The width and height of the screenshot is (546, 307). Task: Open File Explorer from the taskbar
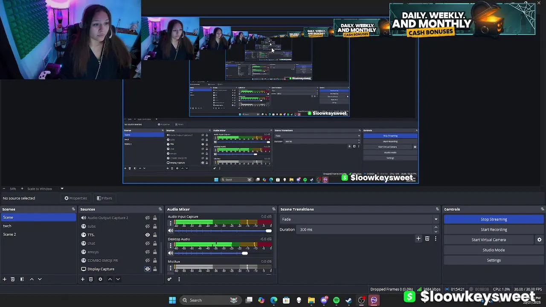pos(311,300)
